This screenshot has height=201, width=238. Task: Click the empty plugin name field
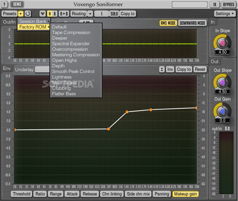tap(189, 4)
